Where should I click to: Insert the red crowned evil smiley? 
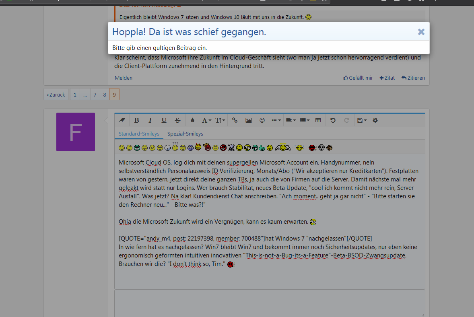coord(207,147)
